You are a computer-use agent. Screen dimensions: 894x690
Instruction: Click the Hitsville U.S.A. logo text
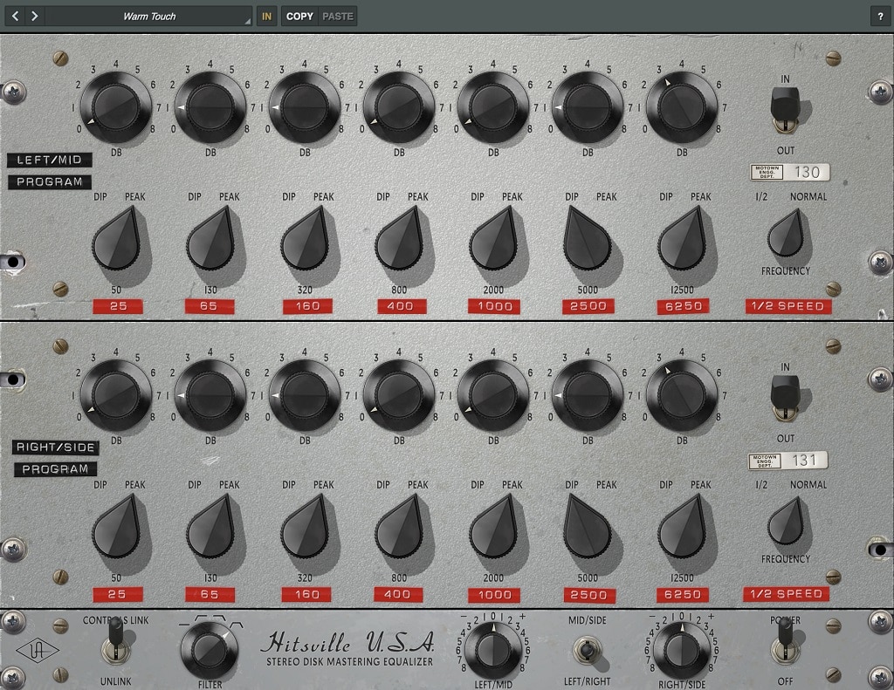[347, 642]
